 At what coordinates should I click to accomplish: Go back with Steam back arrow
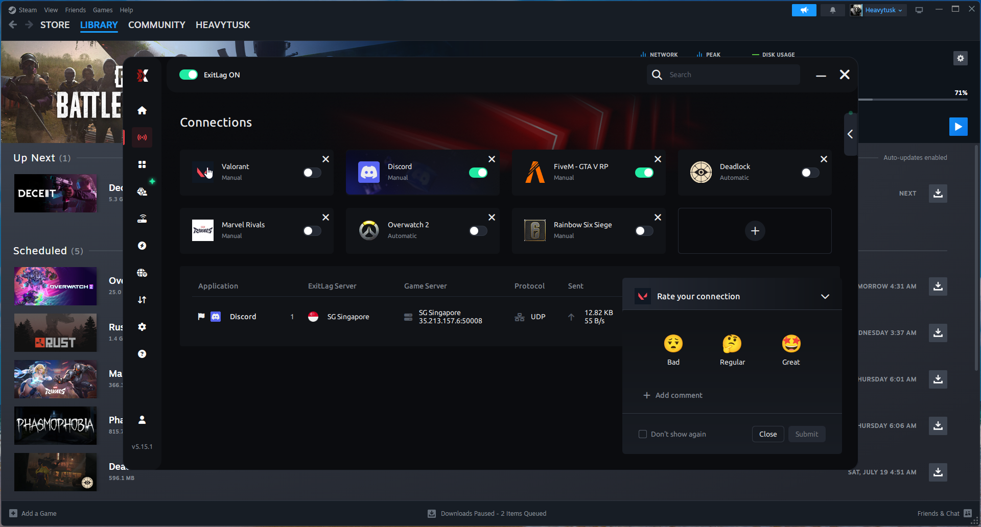coord(13,25)
